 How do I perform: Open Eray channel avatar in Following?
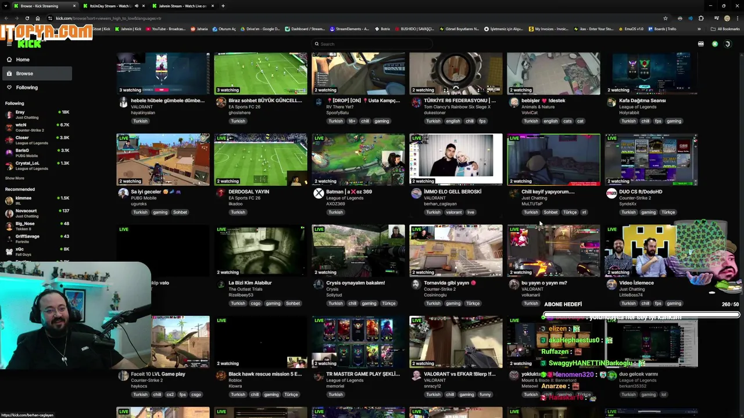[9, 114]
